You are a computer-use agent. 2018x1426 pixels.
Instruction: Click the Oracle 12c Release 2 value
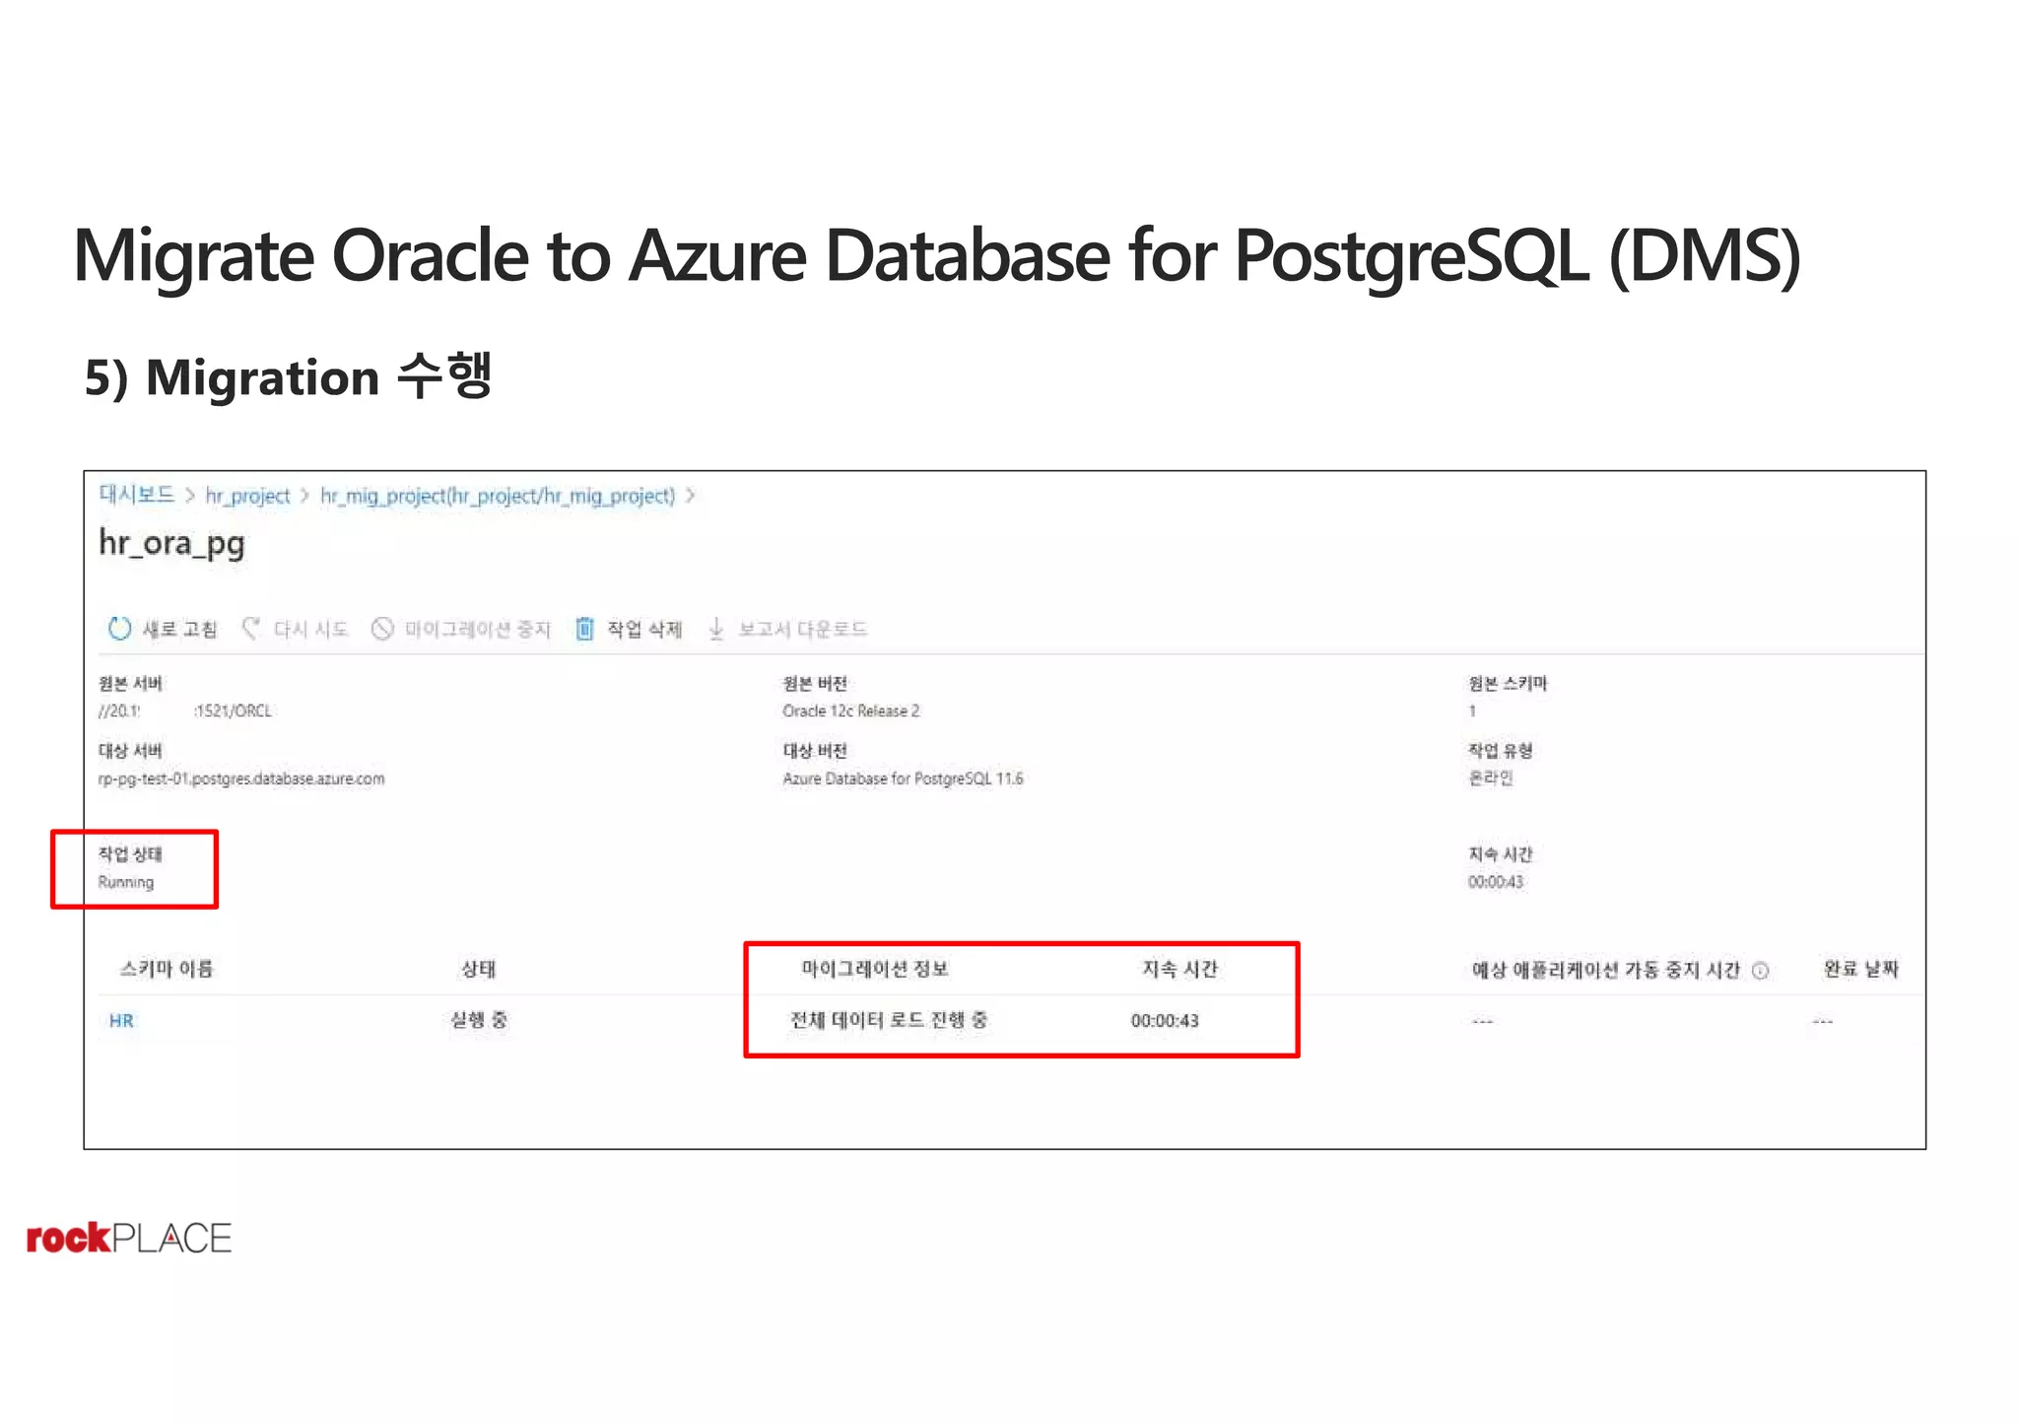pyautogui.click(x=851, y=711)
